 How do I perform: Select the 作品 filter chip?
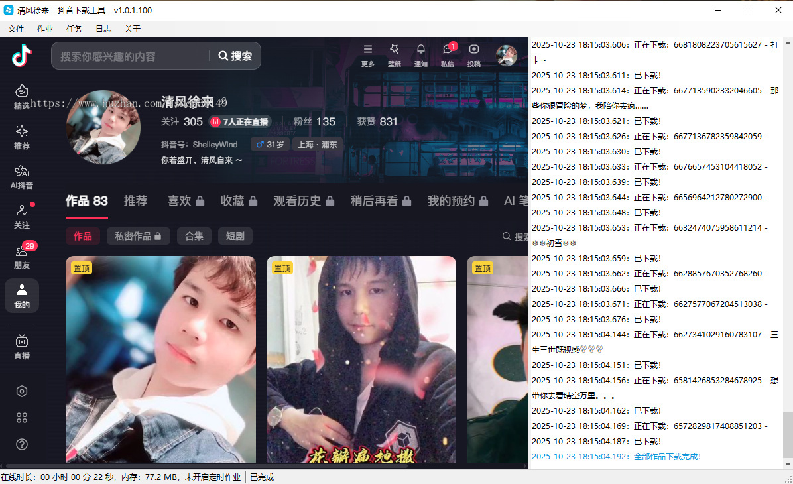click(x=82, y=236)
